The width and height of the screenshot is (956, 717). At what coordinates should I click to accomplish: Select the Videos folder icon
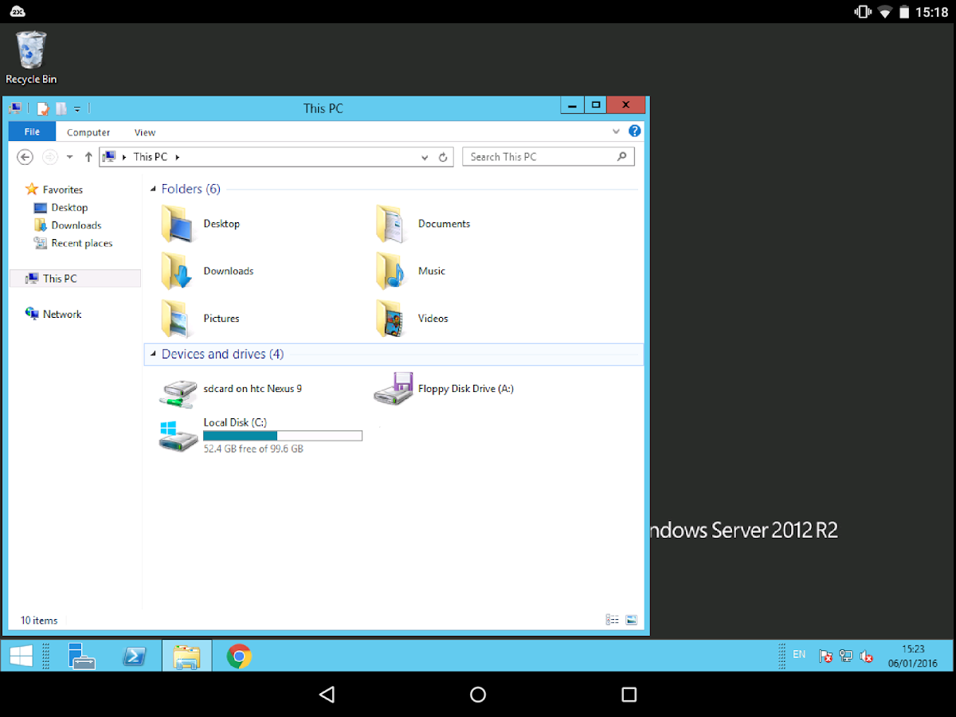[x=390, y=318]
